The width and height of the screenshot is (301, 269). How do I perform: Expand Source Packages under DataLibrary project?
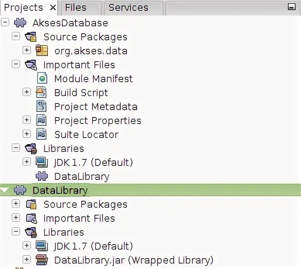point(16,203)
